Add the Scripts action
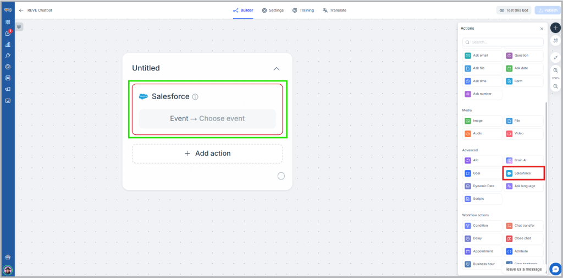This screenshot has width=563, height=278. (x=482, y=199)
